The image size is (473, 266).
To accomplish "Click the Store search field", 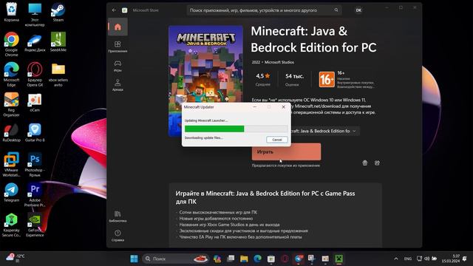I will click(264, 10).
